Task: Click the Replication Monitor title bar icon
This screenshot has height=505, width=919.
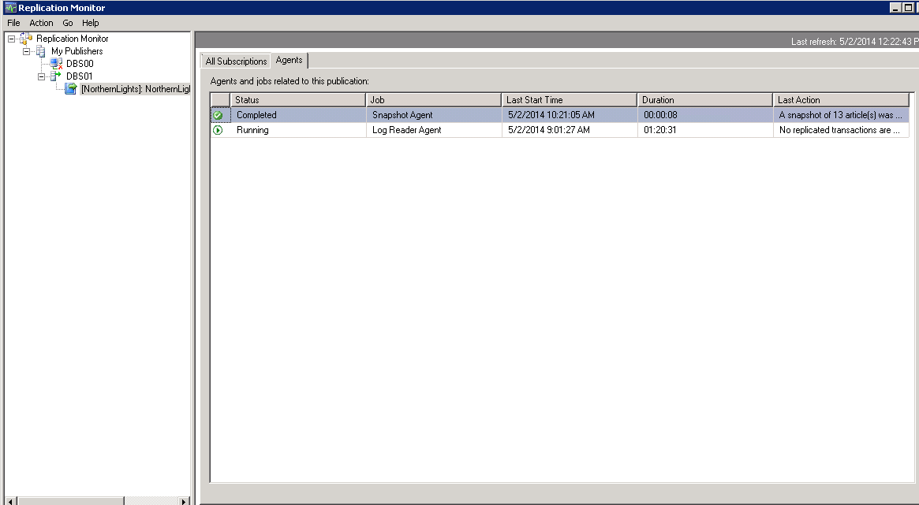Action: (x=9, y=8)
